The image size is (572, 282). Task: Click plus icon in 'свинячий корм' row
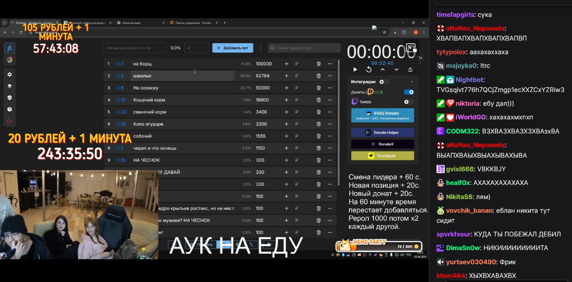286,112
